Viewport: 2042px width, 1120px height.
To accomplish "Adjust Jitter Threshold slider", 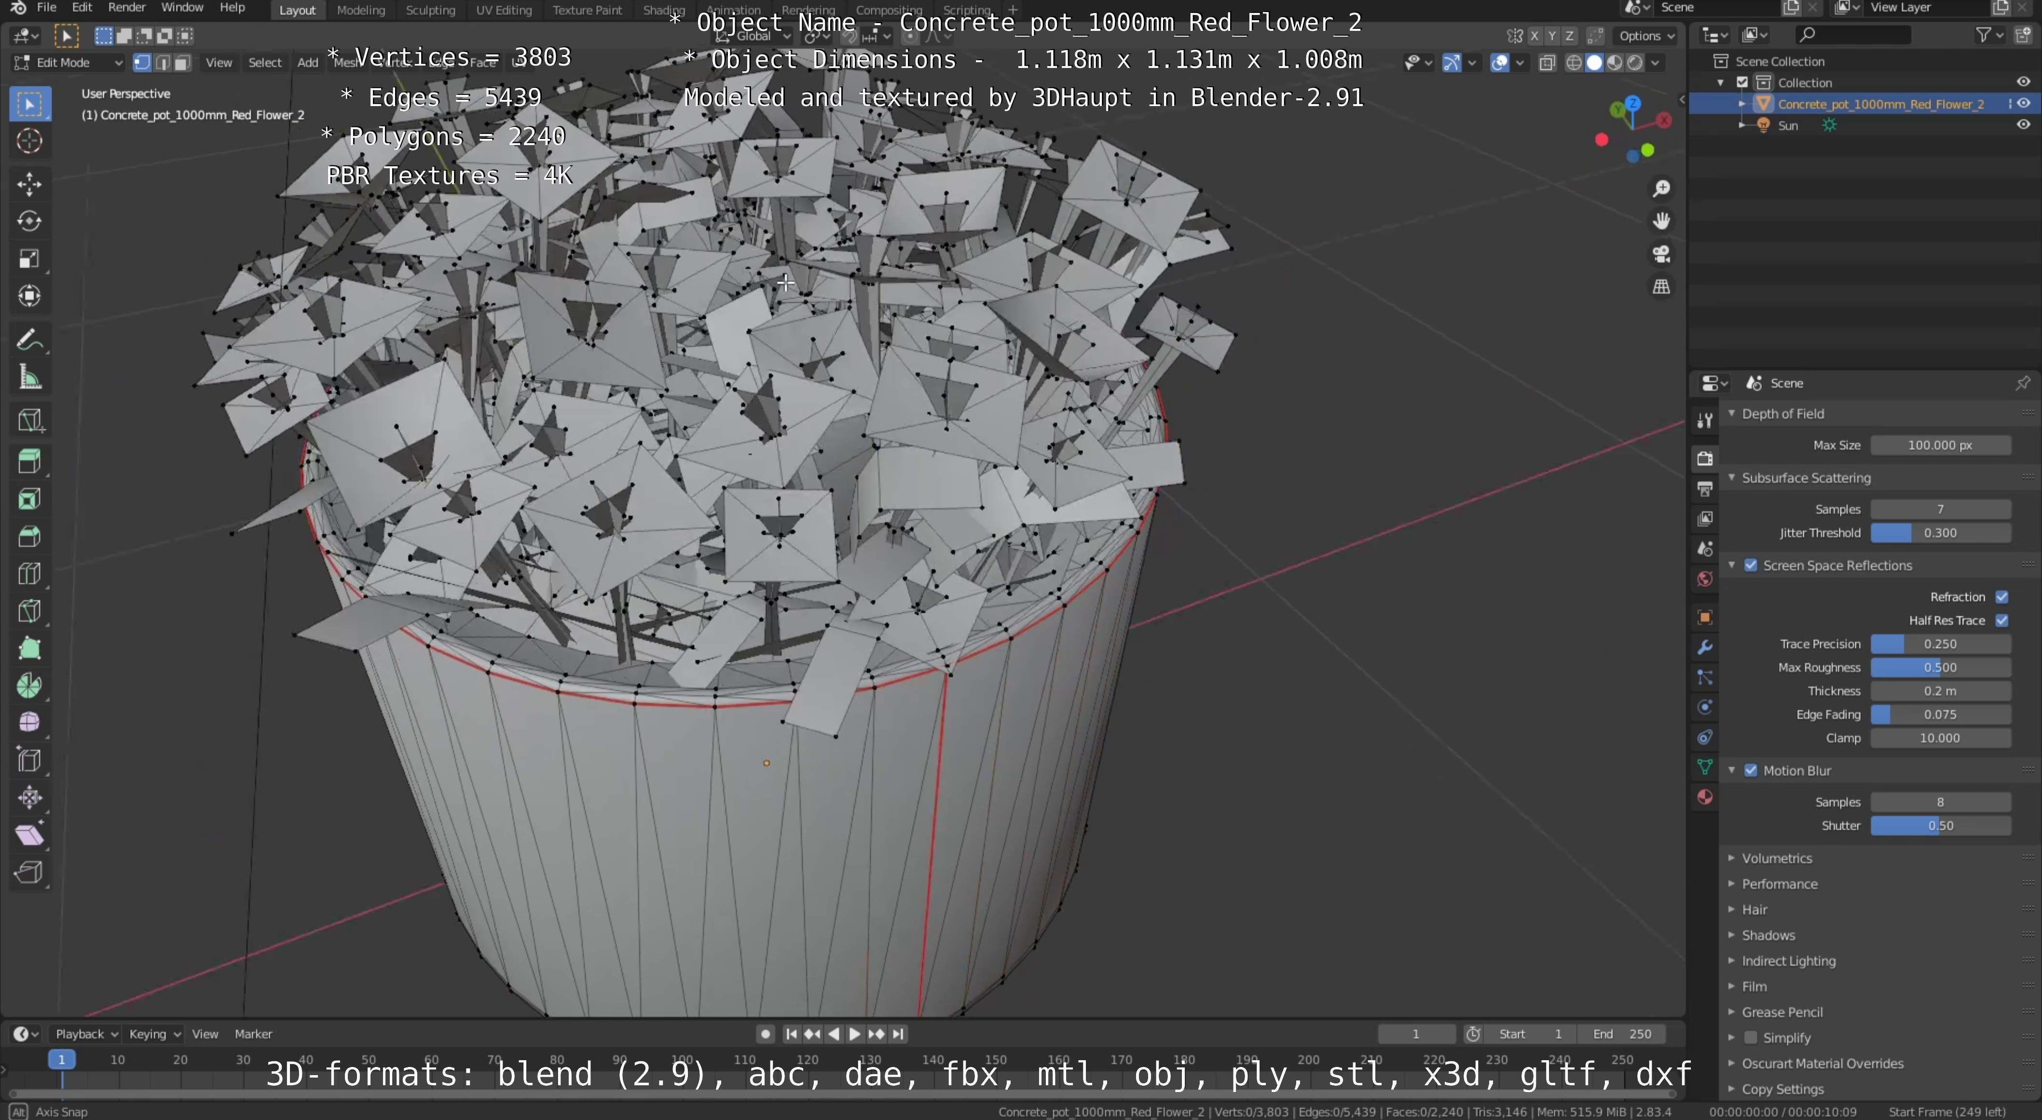I will [1941, 533].
